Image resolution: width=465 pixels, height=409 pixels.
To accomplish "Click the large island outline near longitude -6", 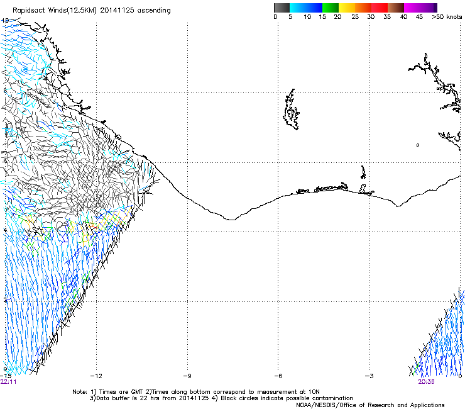I will [292, 109].
